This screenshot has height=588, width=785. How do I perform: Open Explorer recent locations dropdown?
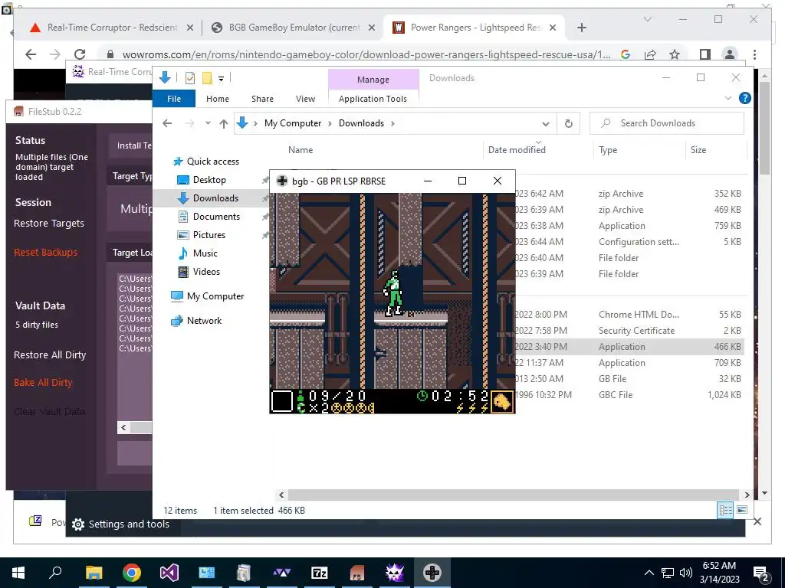208,123
